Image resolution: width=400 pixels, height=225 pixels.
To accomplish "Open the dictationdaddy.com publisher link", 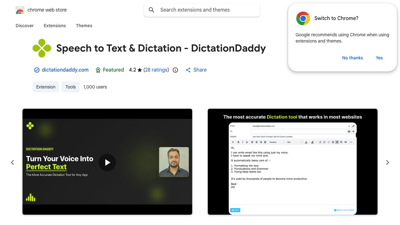I will tap(65, 70).
